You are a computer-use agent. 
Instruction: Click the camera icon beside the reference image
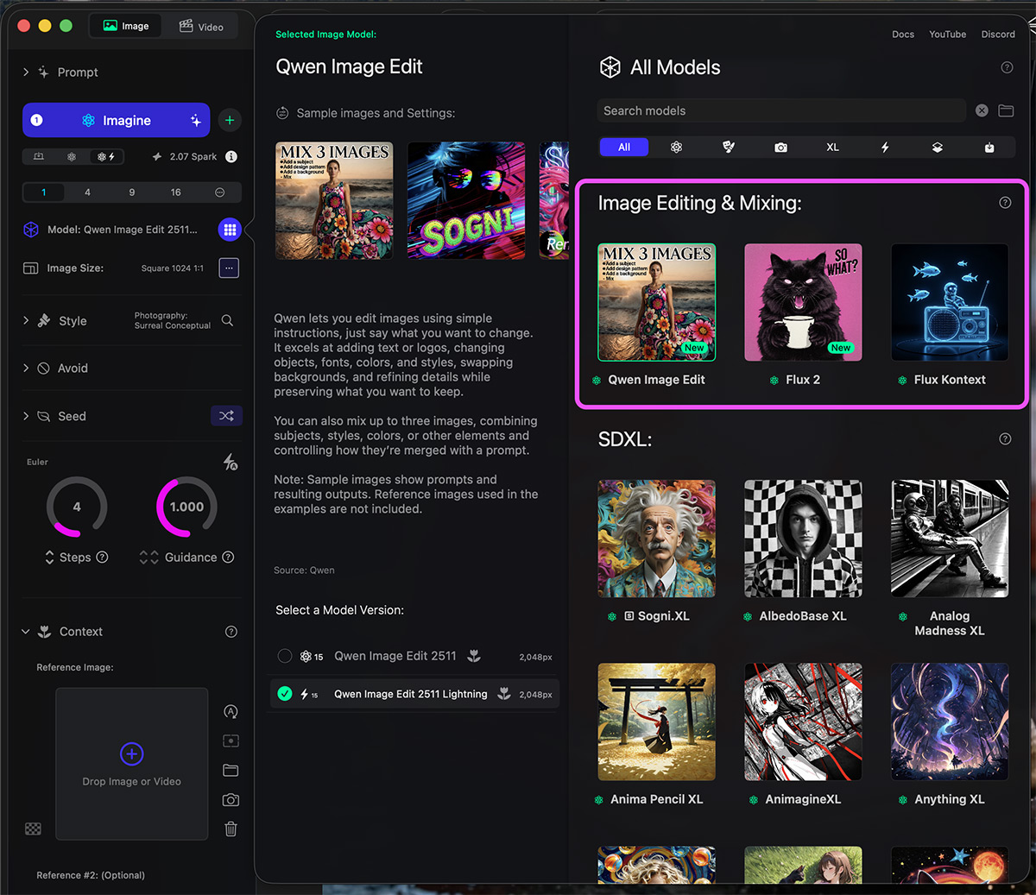(x=231, y=800)
